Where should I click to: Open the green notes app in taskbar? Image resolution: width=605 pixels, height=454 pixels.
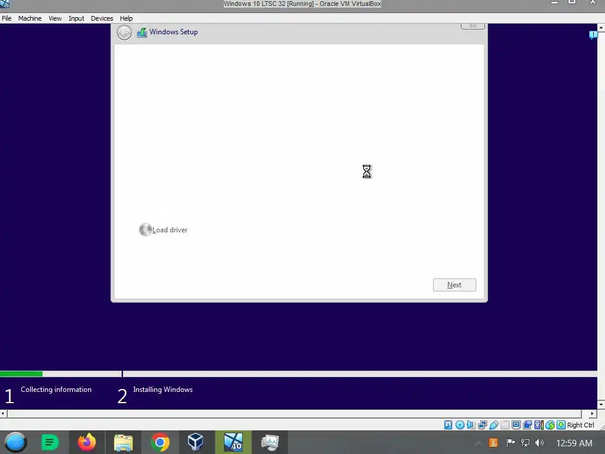[x=50, y=442]
